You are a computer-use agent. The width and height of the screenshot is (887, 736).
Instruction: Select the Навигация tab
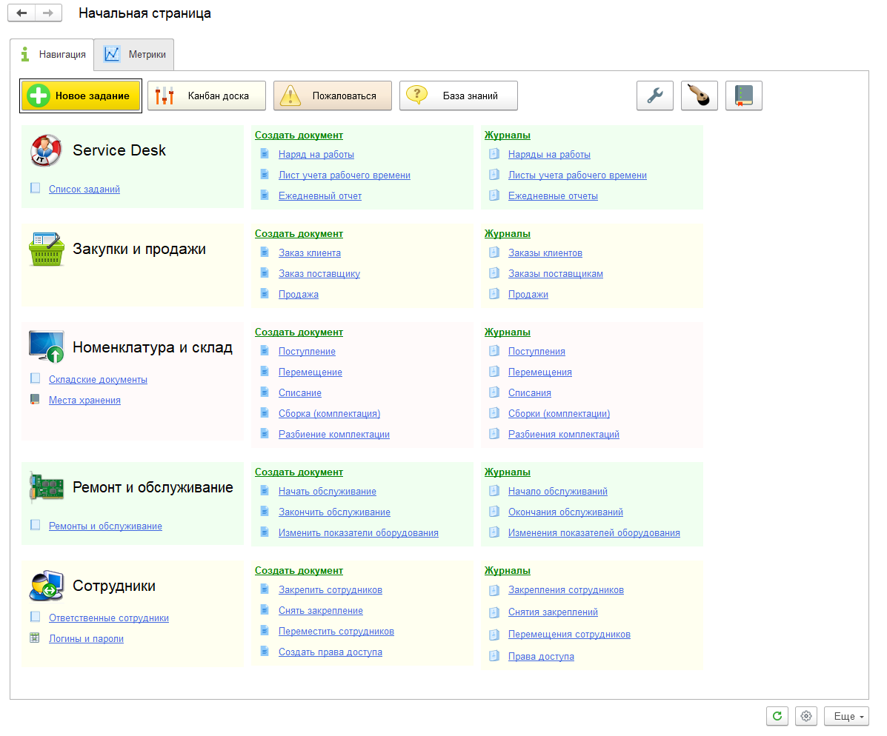click(52, 54)
